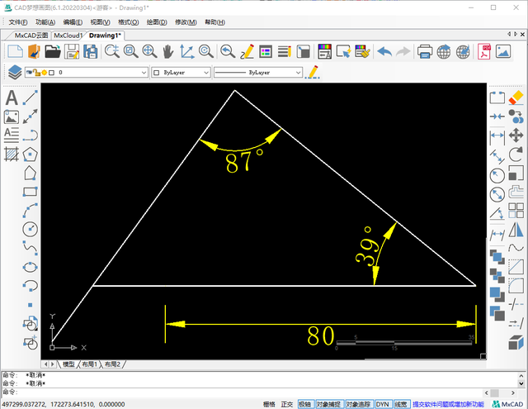
Task: Toggle the 栅格 grid mode
Action: (x=270, y=404)
